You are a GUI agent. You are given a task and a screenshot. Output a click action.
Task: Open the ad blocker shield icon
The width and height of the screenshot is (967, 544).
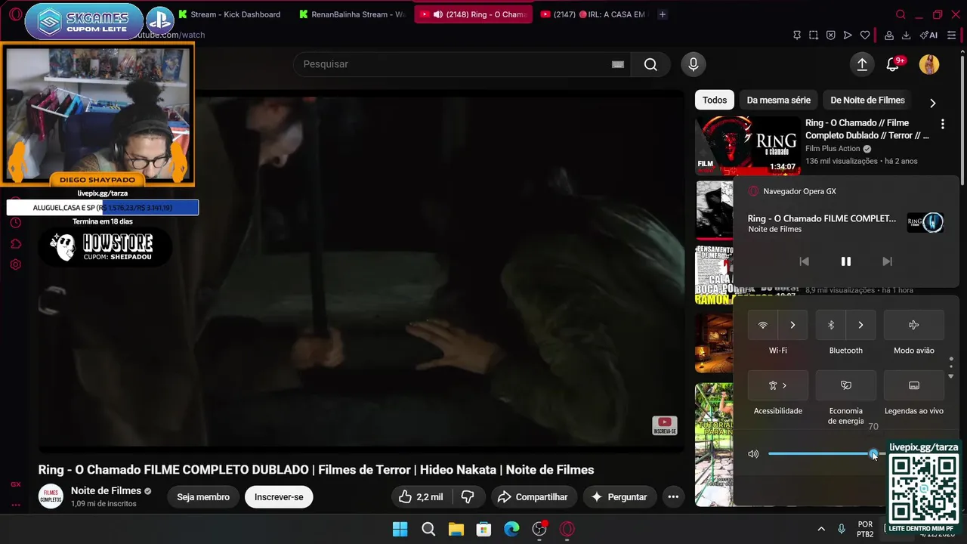point(830,35)
